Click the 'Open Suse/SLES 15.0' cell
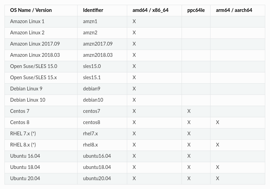 click(34, 66)
